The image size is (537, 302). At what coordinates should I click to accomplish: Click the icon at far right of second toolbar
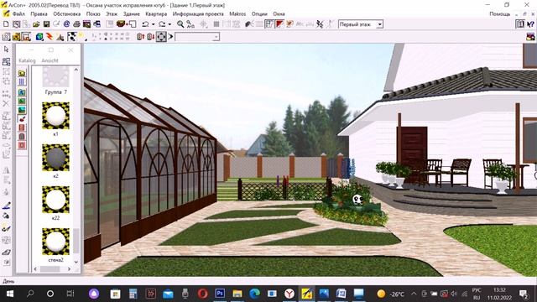(x=530, y=37)
